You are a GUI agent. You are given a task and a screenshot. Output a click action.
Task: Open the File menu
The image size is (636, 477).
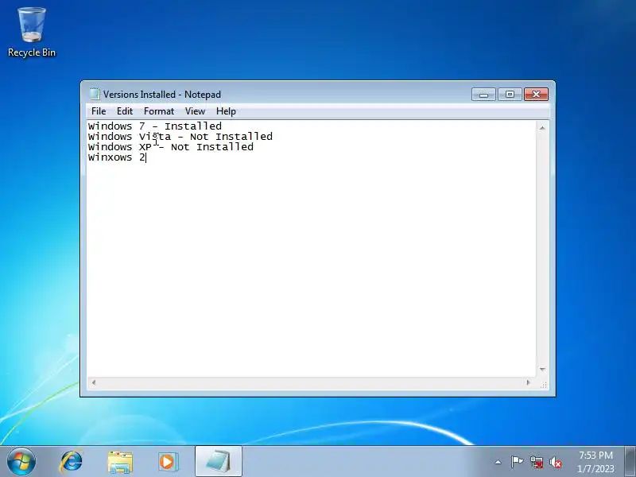pyautogui.click(x=99, y=111)
